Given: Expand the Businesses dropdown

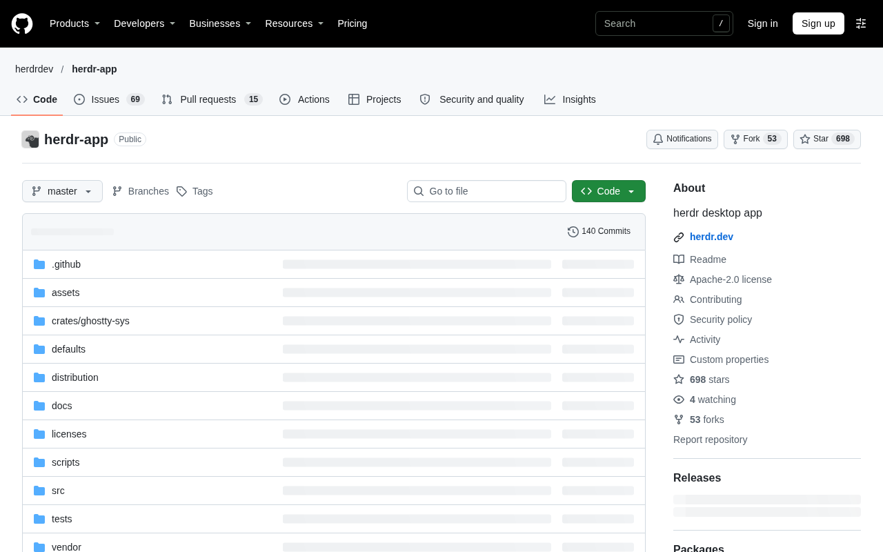Looking at the screenshot, I should [x=221, y=23].
